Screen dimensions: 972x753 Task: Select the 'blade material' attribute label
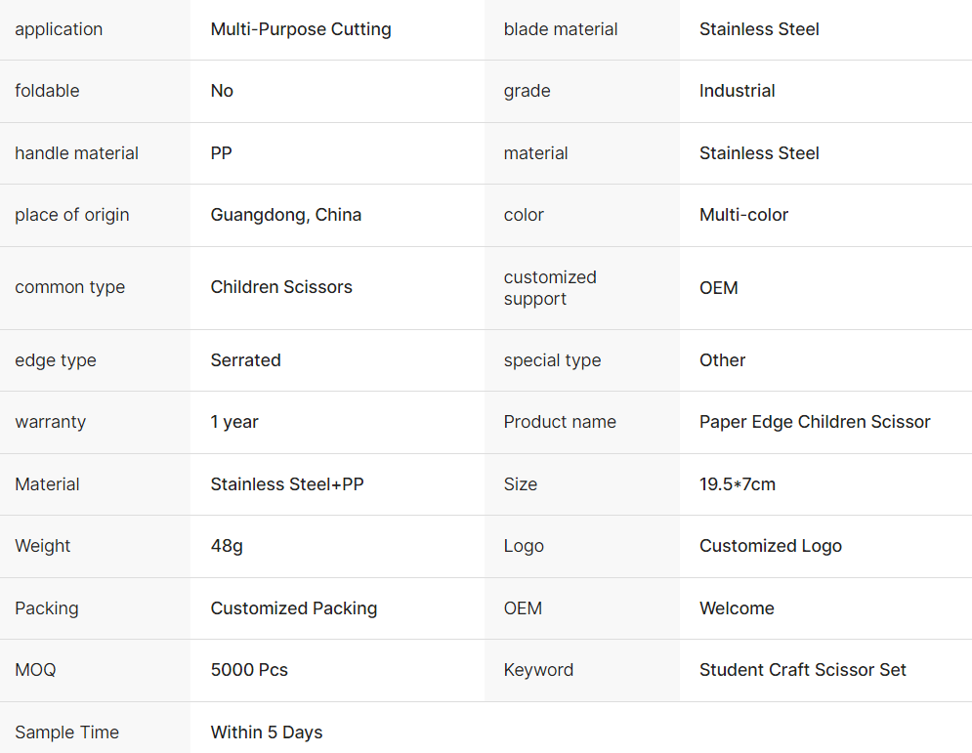561,29
